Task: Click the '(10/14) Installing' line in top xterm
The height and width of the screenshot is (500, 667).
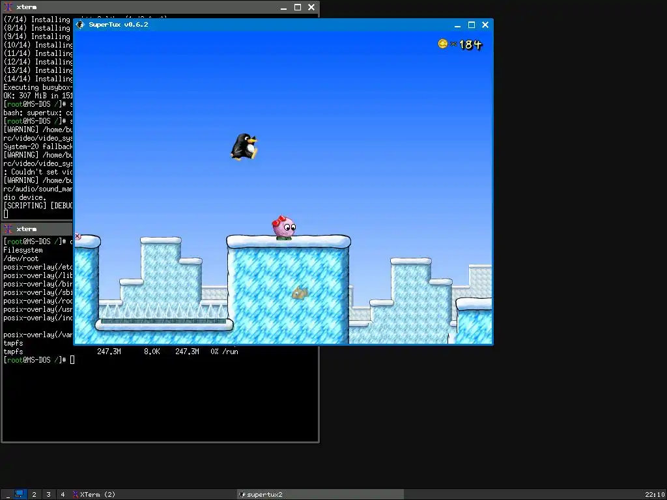Action: [x=38, y=45]
